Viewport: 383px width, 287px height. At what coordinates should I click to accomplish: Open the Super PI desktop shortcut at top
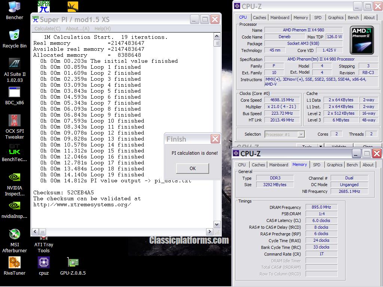pyautogui.click(x=44, y=6)
